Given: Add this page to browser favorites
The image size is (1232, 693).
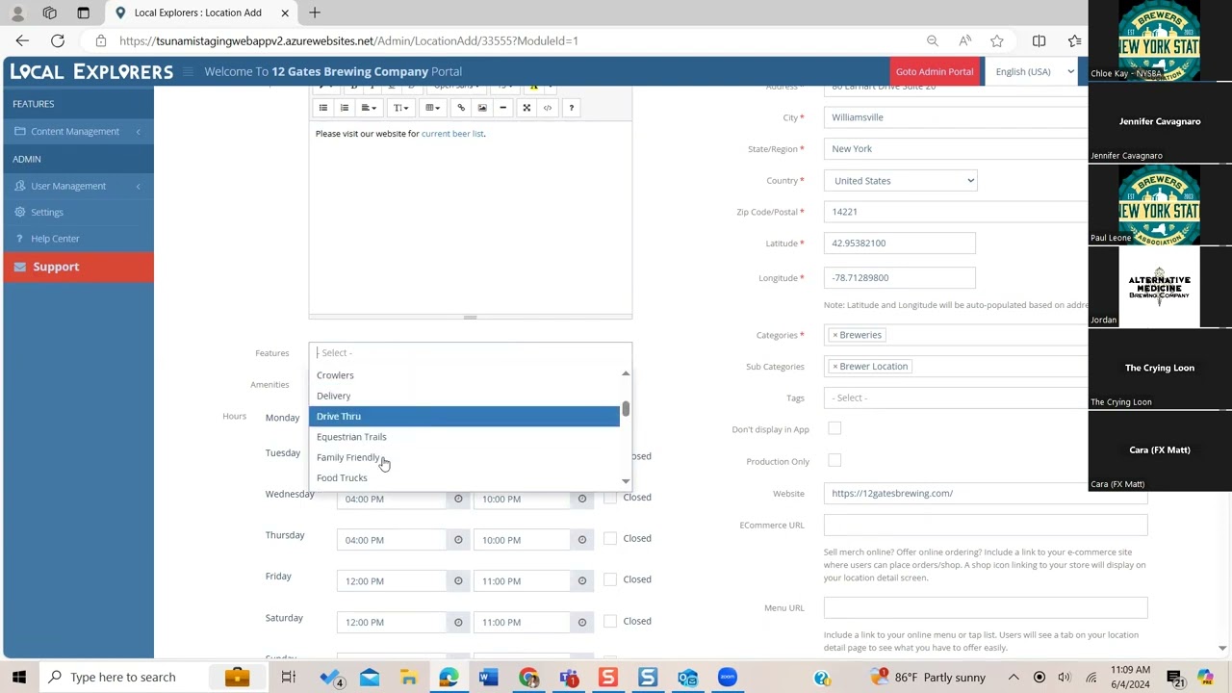Looking at the screenshot, I should point(997,40).
